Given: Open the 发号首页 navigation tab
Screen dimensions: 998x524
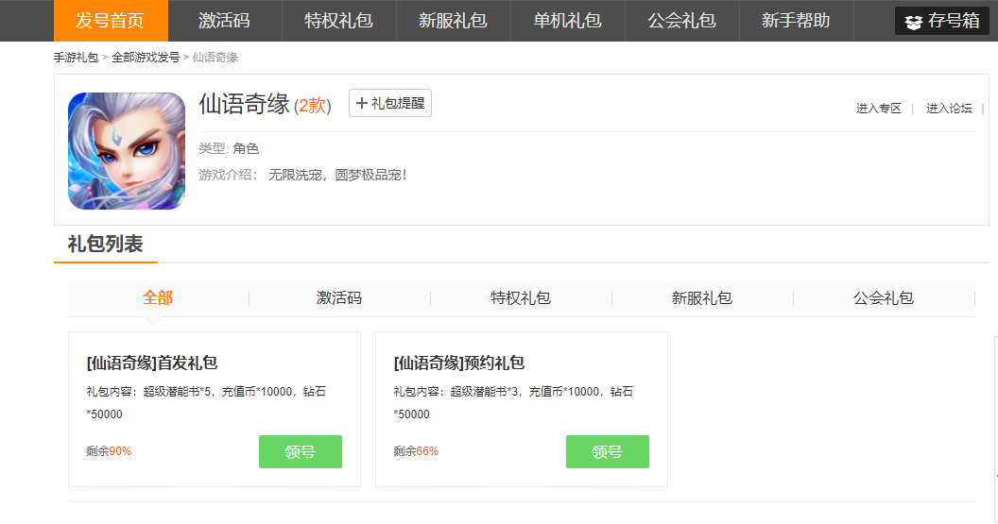Looking at the screenshot, I should tap(111, 21).
